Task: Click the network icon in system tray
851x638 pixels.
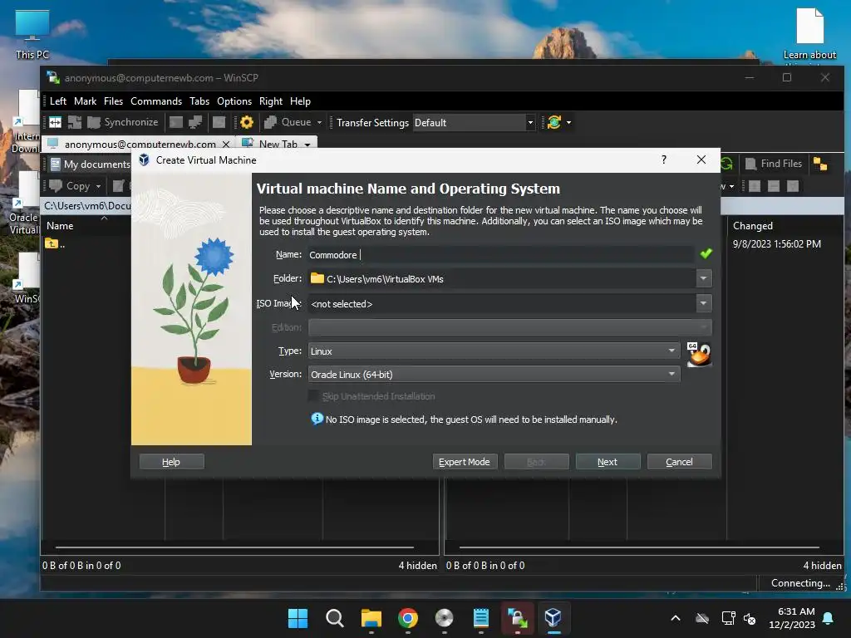Action: pyautogui.click(x=728, y=618)
